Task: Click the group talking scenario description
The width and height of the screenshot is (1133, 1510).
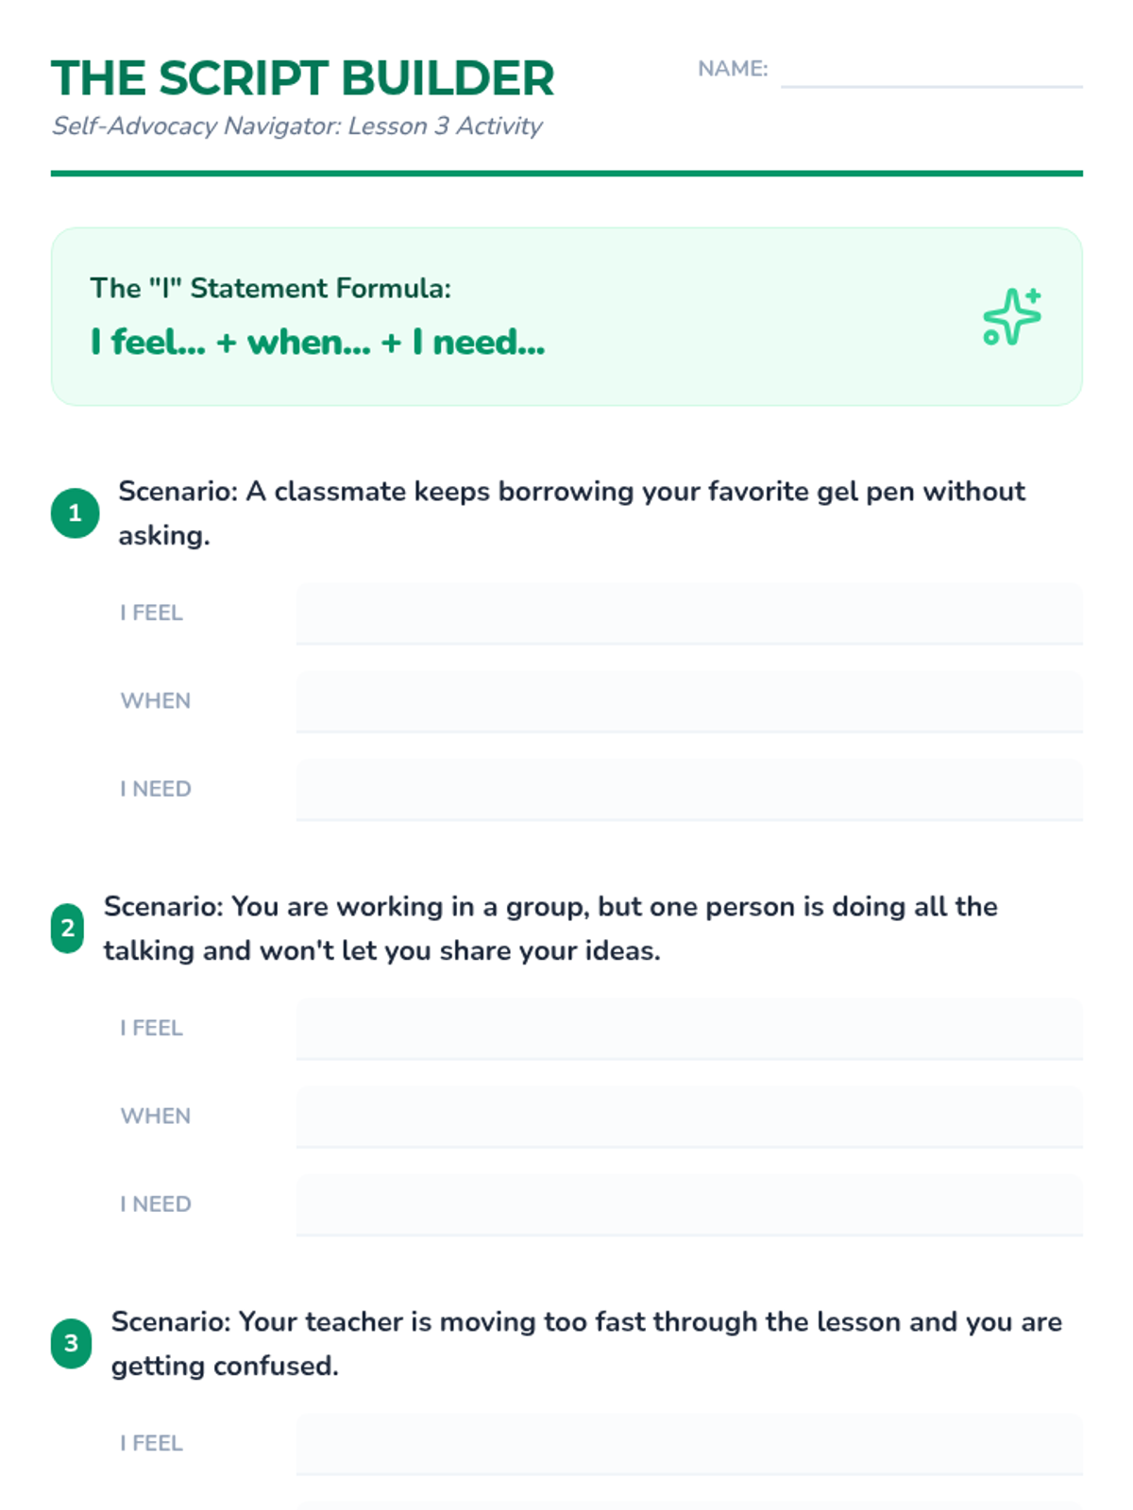Action: click(550, 928)
